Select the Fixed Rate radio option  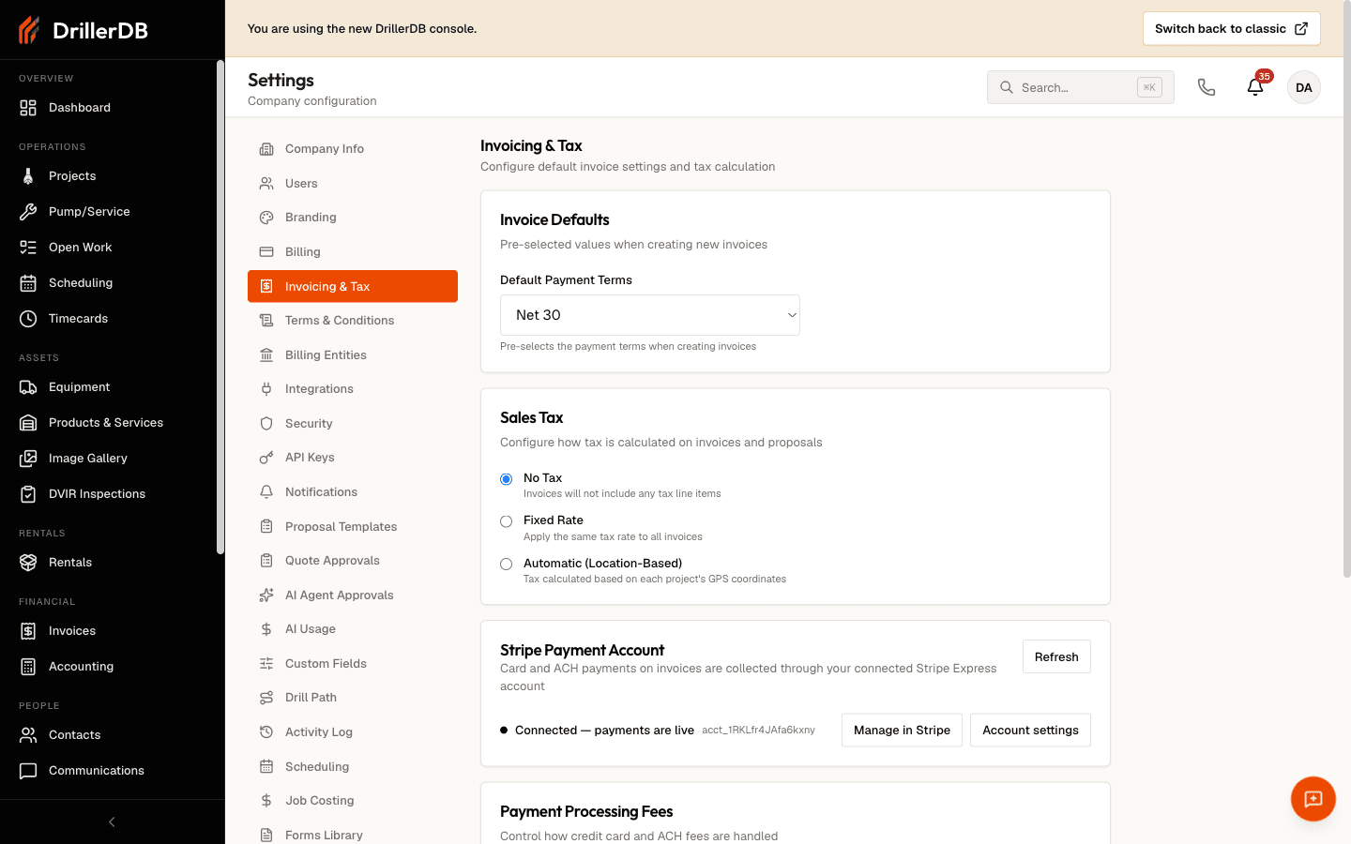click(507, 521)
